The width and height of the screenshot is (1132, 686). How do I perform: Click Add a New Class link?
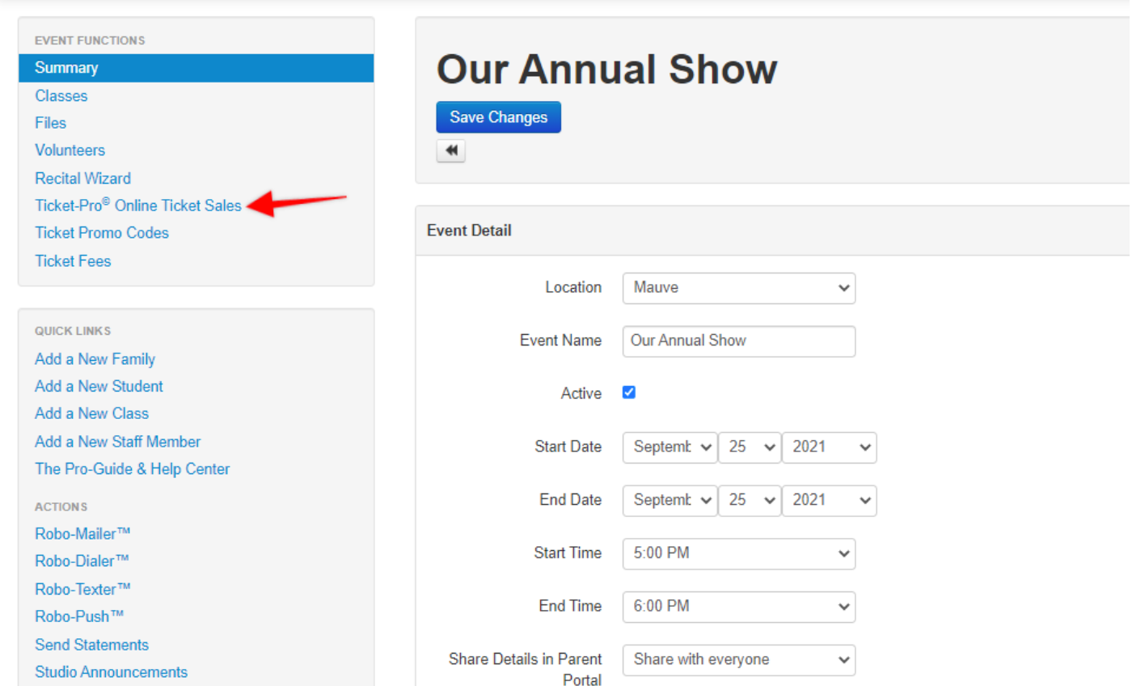(92, 413)
